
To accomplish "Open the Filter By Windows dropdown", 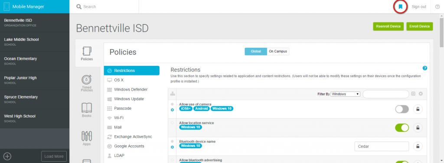I will (346, 94).
